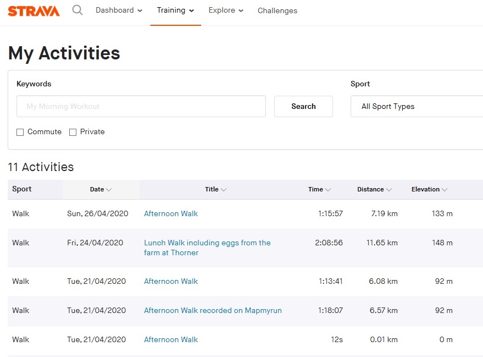Expand the Explore menu
483x357 pixels.
226,10
